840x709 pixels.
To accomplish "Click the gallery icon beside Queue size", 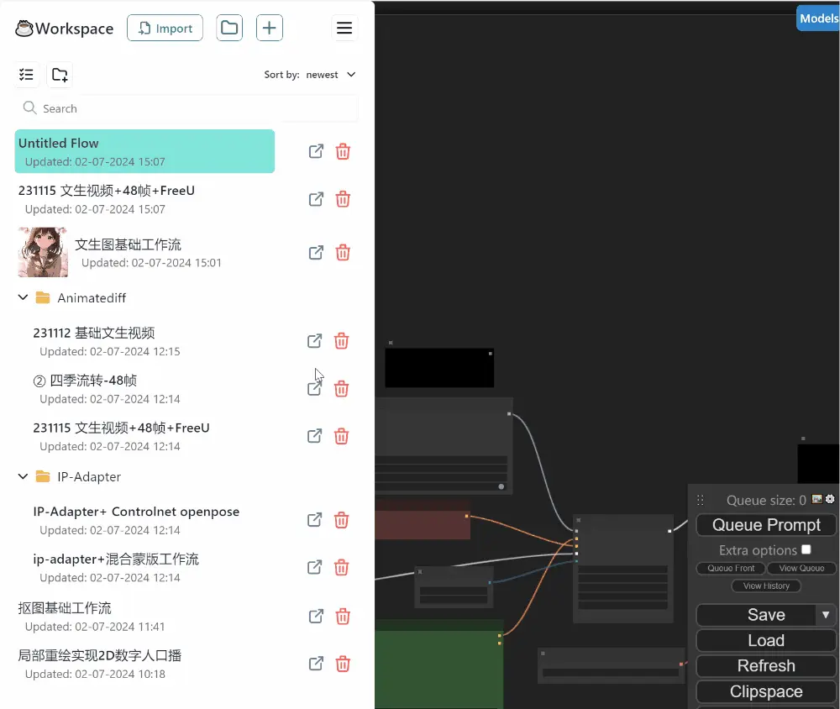I will [816, 499].
